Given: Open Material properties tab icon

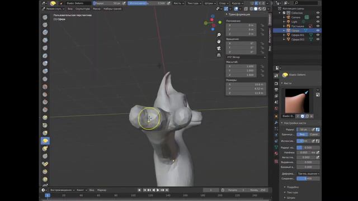Looking at the screenshot, I should pyautogui.click(x=276, y=154).
